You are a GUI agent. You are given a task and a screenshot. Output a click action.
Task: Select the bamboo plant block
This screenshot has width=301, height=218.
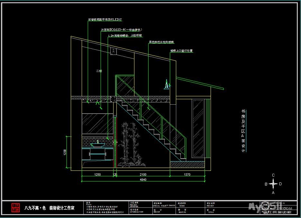129,144
